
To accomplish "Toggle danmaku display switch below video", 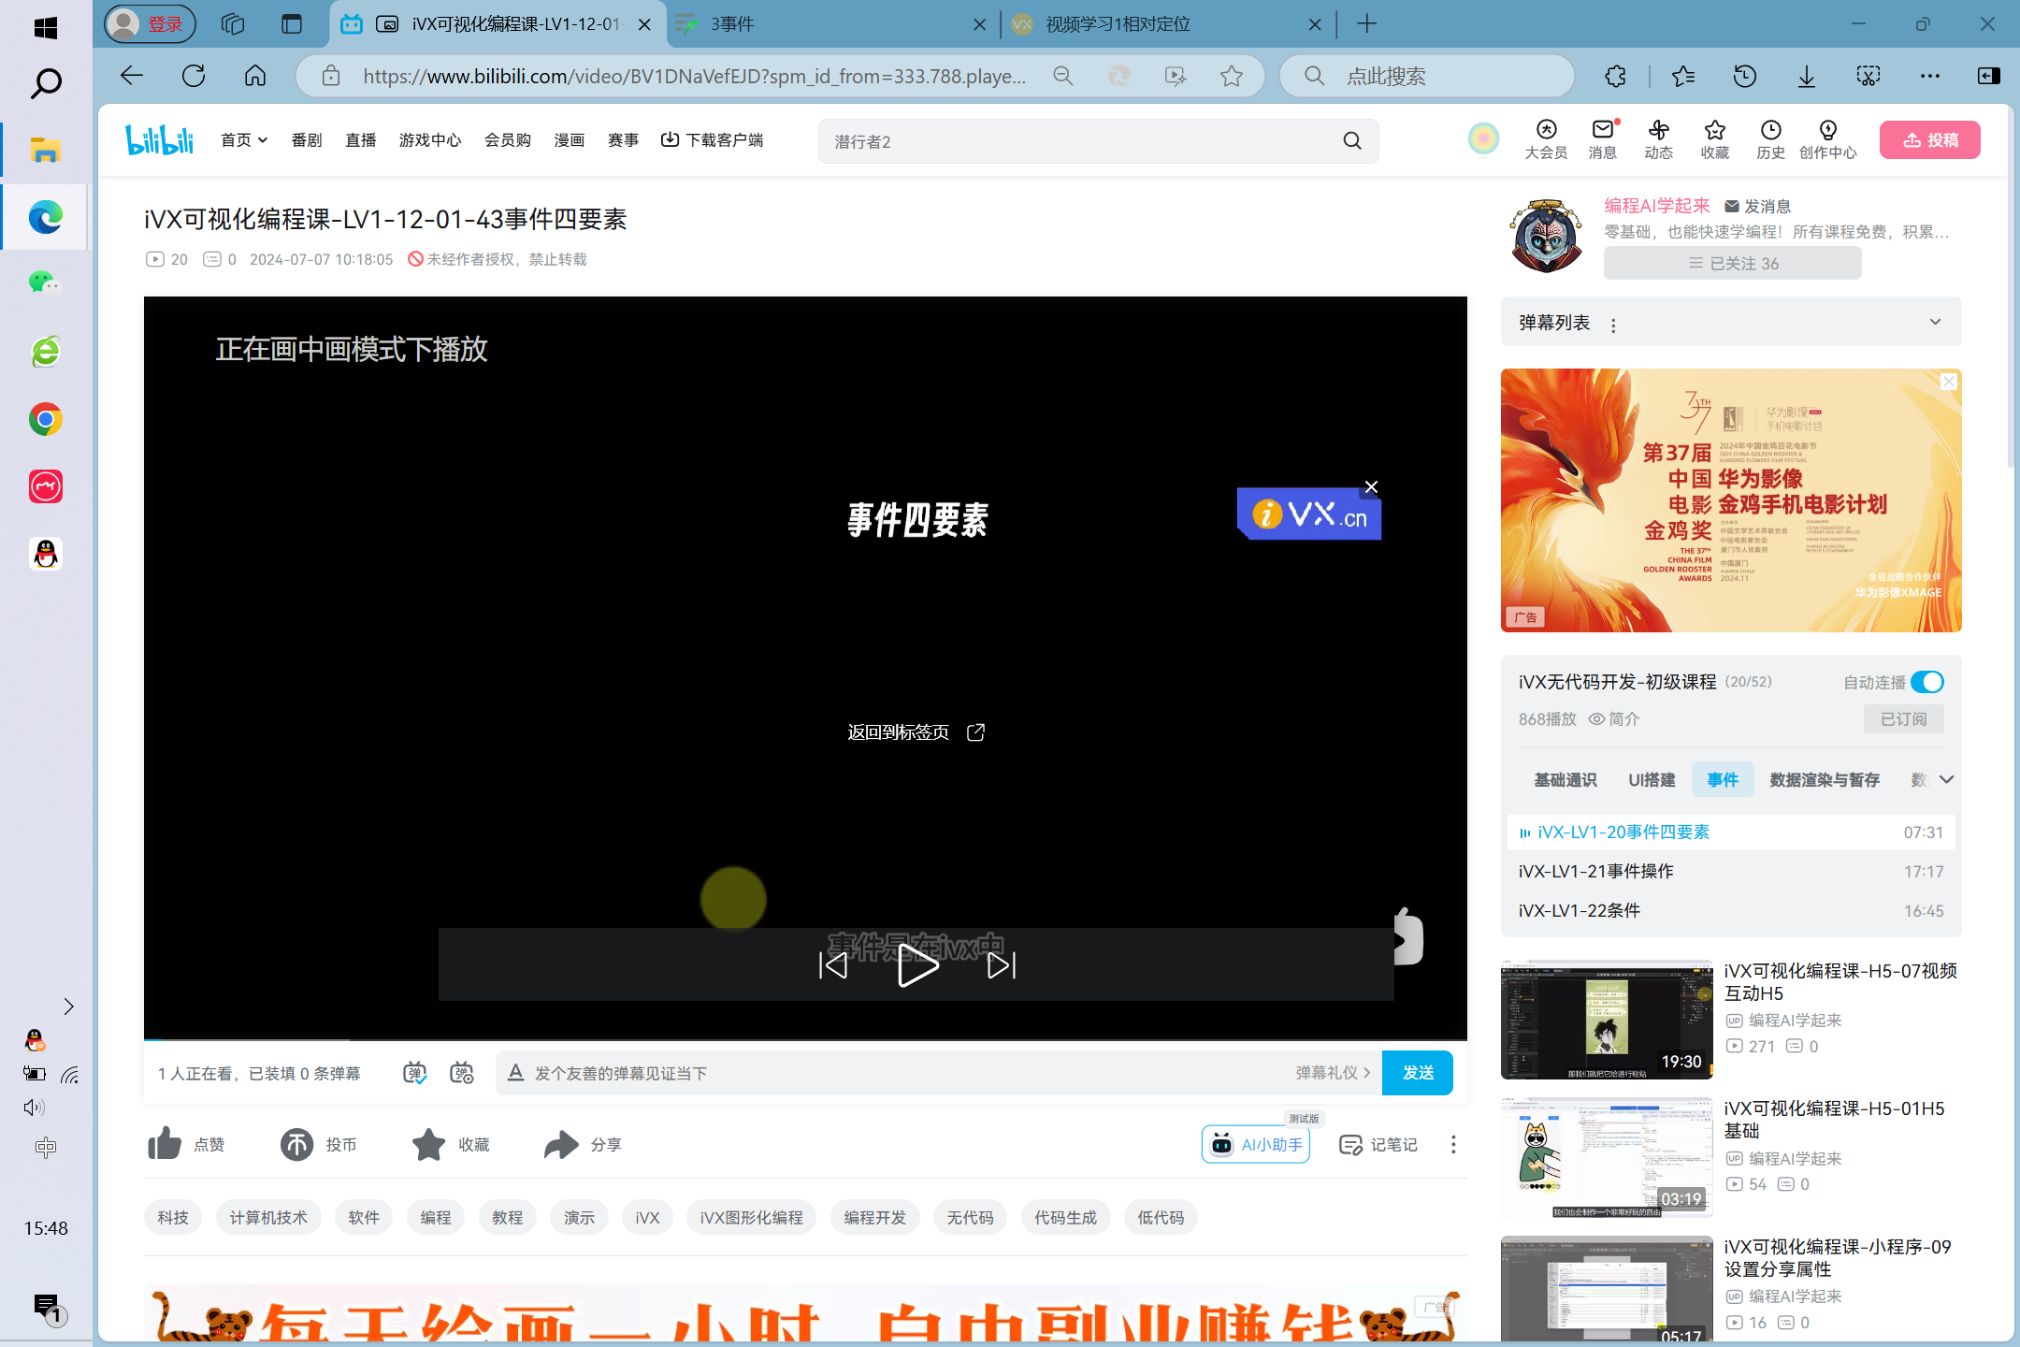I will 414,1073.
